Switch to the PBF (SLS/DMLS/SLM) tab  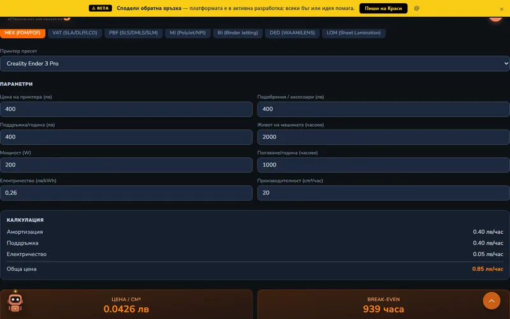tap(133, 33)
